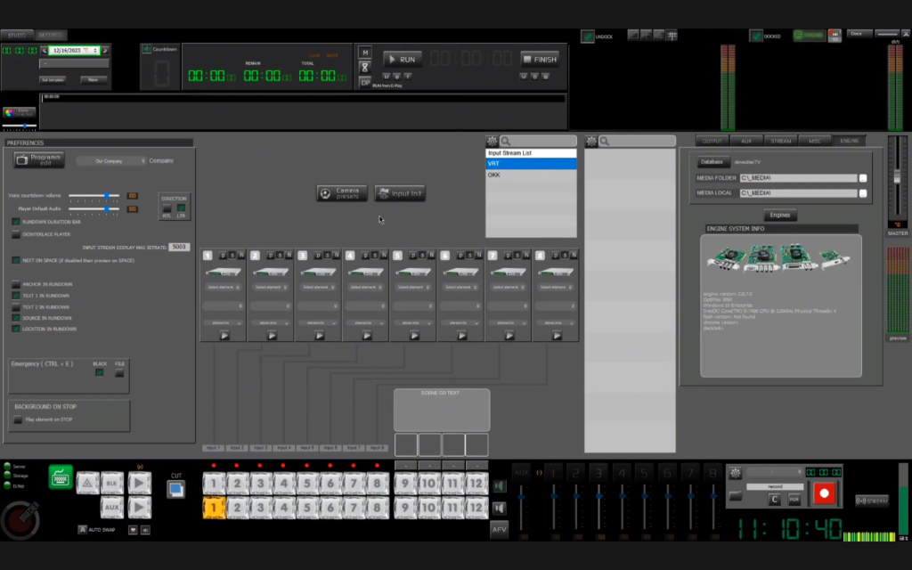The height and width of the screenshot is (570, 912).
Task: Click the DP run-from-play button
Action: pos(364,83)
